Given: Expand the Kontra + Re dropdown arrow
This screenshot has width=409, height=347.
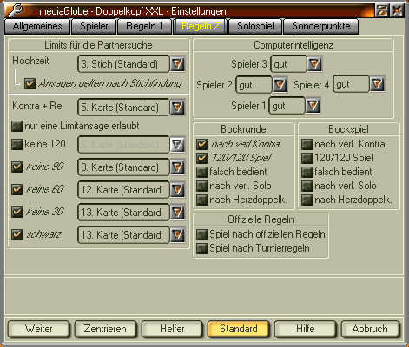Looking at the screenshot, I should click(x=177, y=108).
